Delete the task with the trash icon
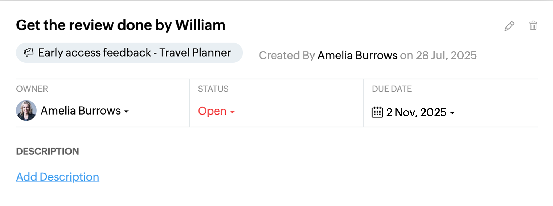Viewport: 553px width, 206px height. (x=533, y=26)
